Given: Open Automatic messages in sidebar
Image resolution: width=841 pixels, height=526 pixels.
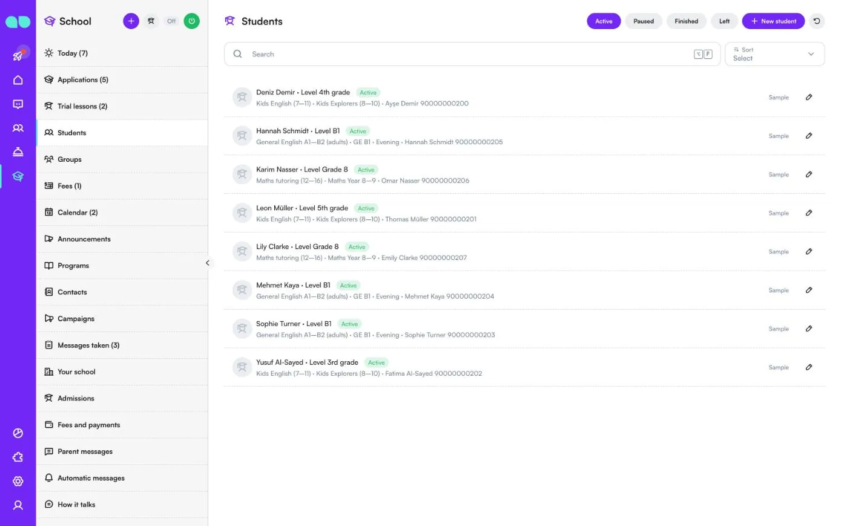Looking at the screenshot, I should click(x=122, y=478).
